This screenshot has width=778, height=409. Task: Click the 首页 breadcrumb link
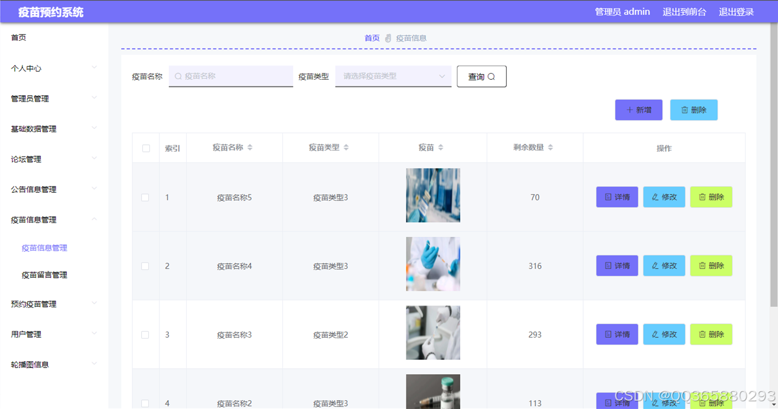pyautogui.click(x=372, y=38)
